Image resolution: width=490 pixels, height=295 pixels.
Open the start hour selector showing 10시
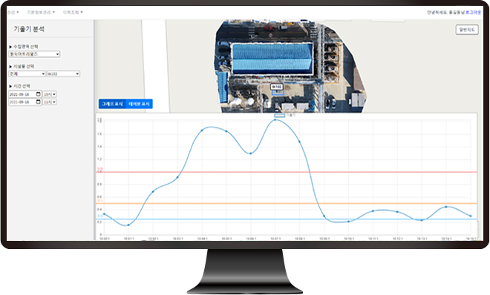pyautogui.click(x=50, y=94)
